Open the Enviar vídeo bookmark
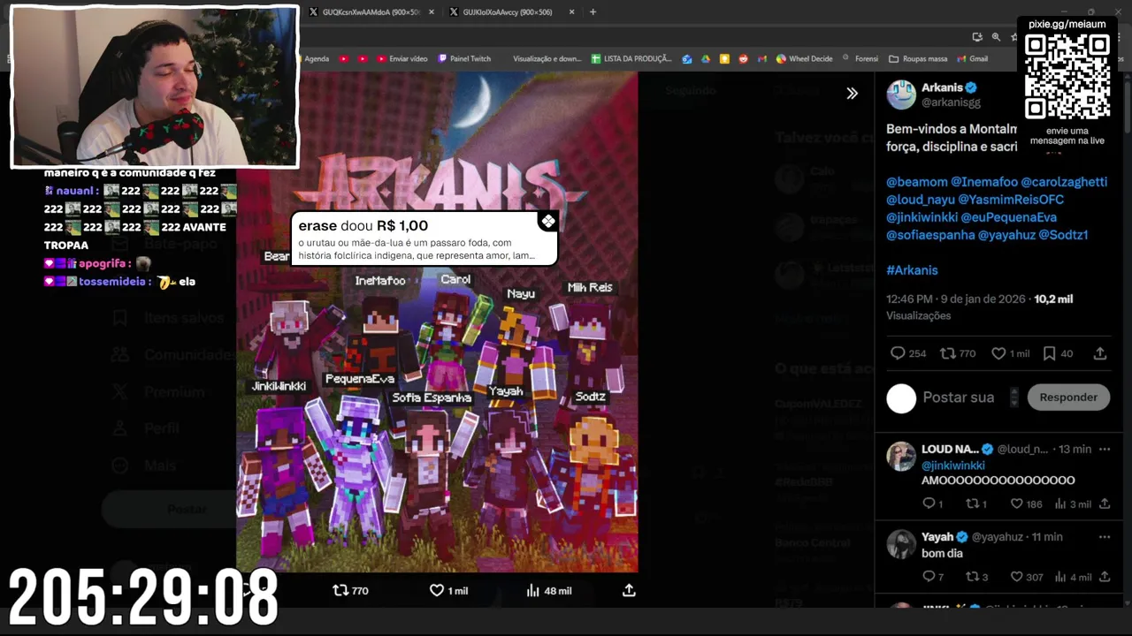 click(x=402, y=59)
